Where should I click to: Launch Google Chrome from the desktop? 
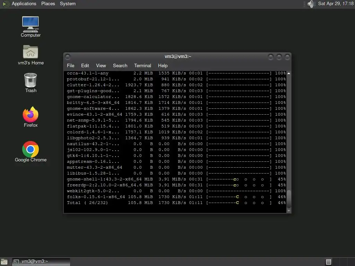coord(31,152)
